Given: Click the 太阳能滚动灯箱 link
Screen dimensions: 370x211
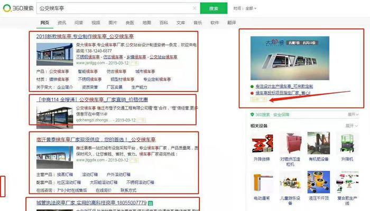Looking at the screenshot, I should (104, 183).
